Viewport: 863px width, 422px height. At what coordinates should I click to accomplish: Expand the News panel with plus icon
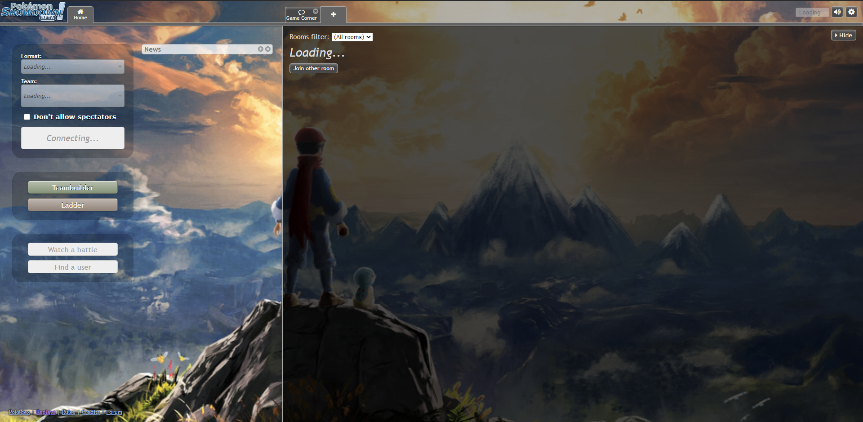click(260, 49)
